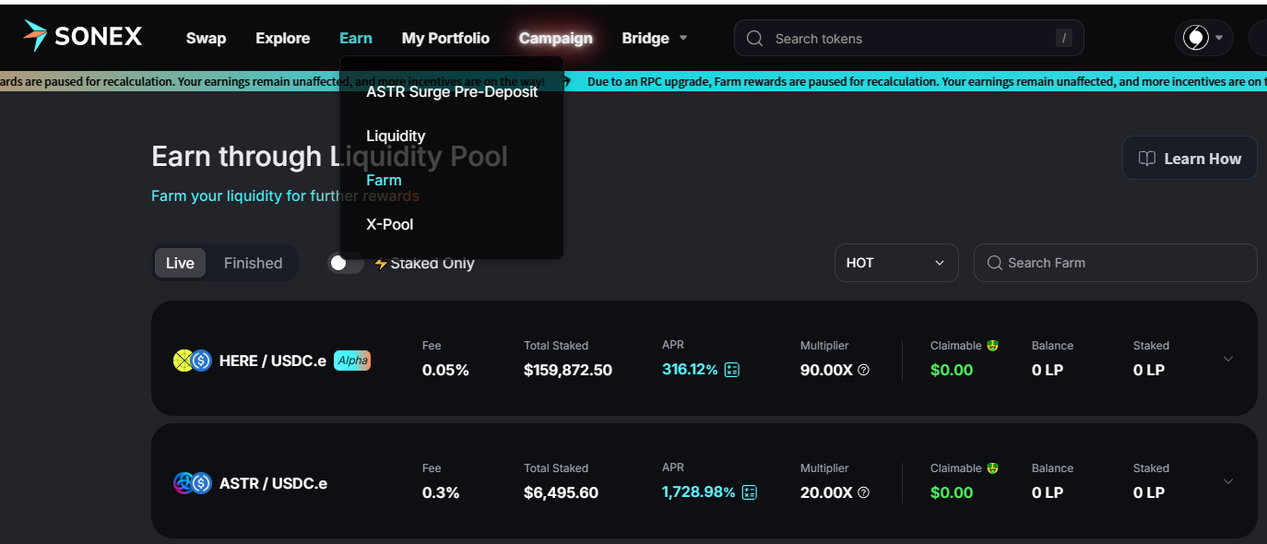Click the Learn How button
1267x544 pixels.
point(1189,159)
